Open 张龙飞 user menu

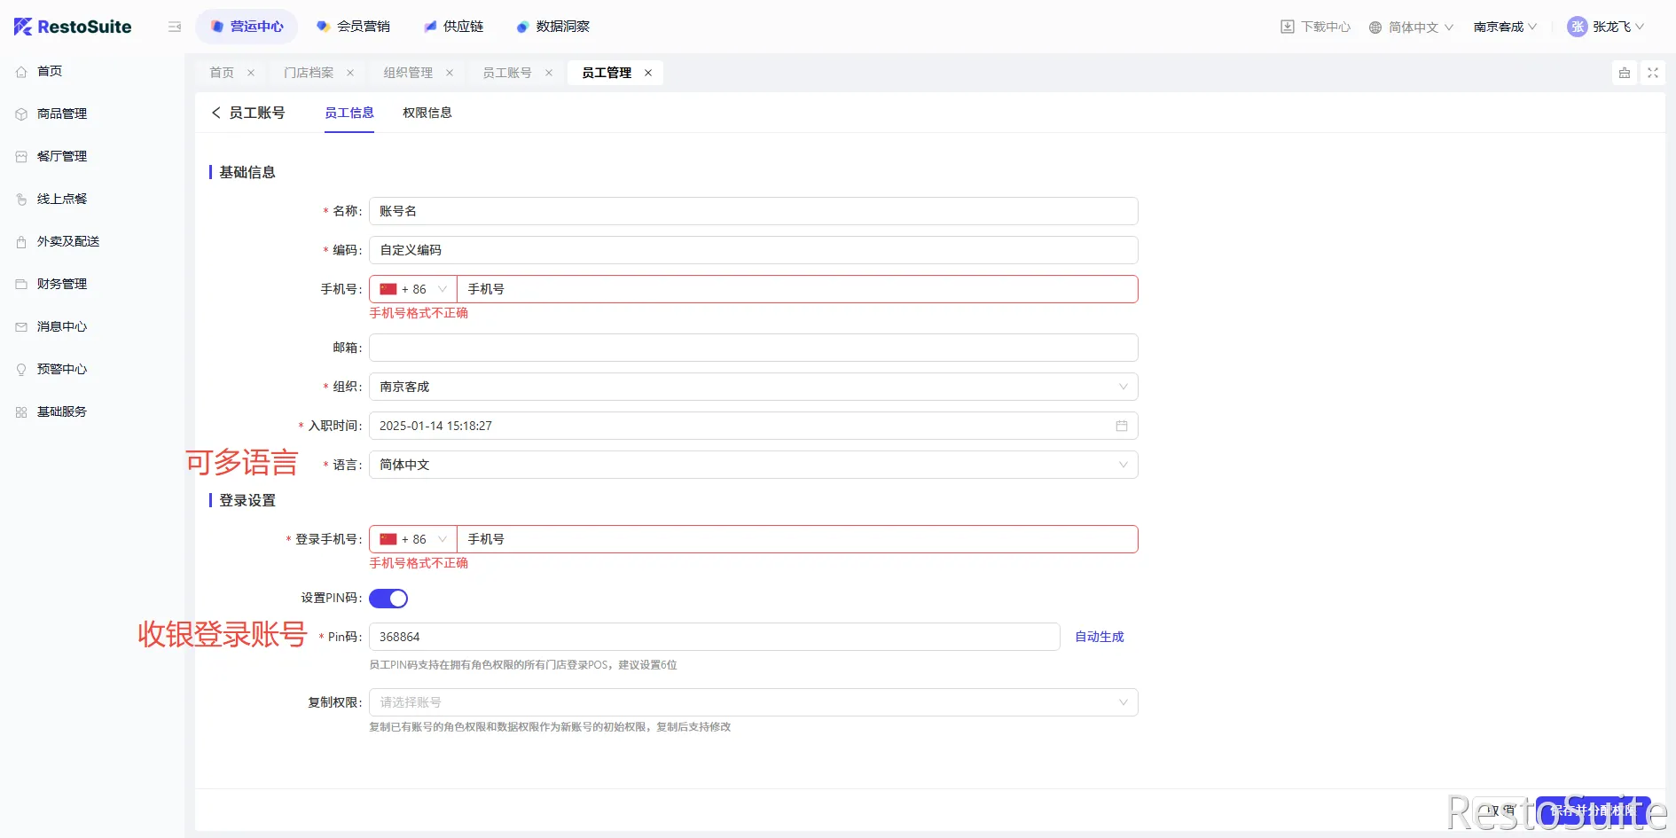1606,27
